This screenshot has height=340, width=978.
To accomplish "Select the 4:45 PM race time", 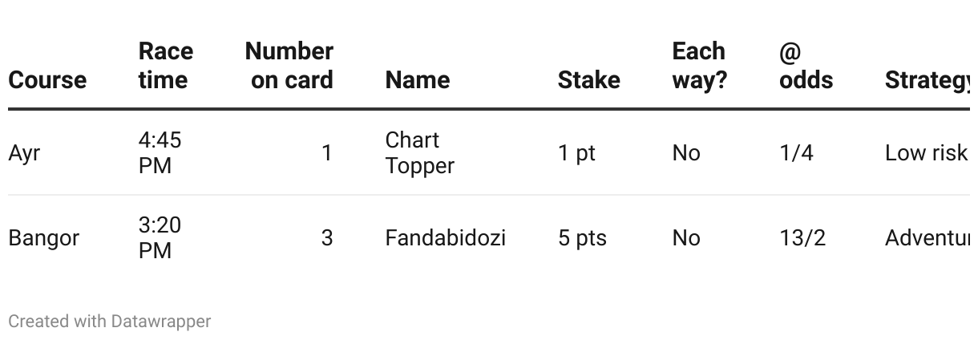I will pos(160,152).
